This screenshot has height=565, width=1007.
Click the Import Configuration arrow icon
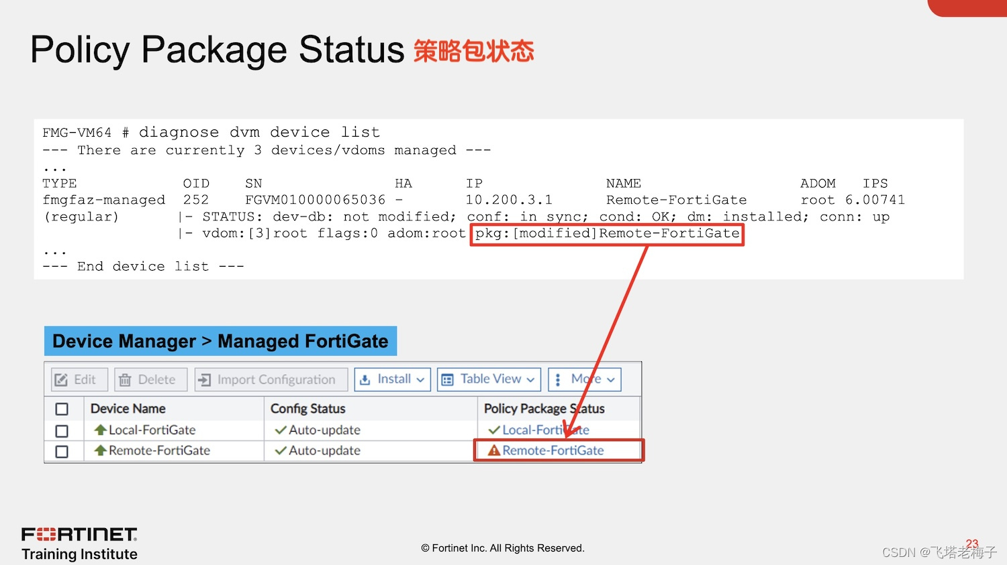click(204, 380)
